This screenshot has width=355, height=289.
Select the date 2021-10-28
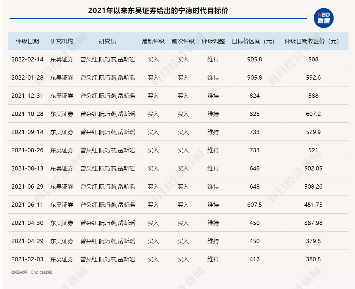click(x=27, y=114)
